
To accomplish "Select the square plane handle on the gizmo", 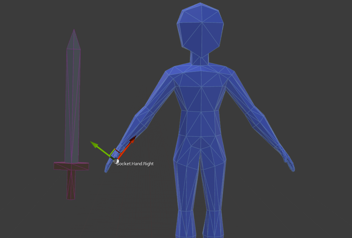I will pos(117,152).
